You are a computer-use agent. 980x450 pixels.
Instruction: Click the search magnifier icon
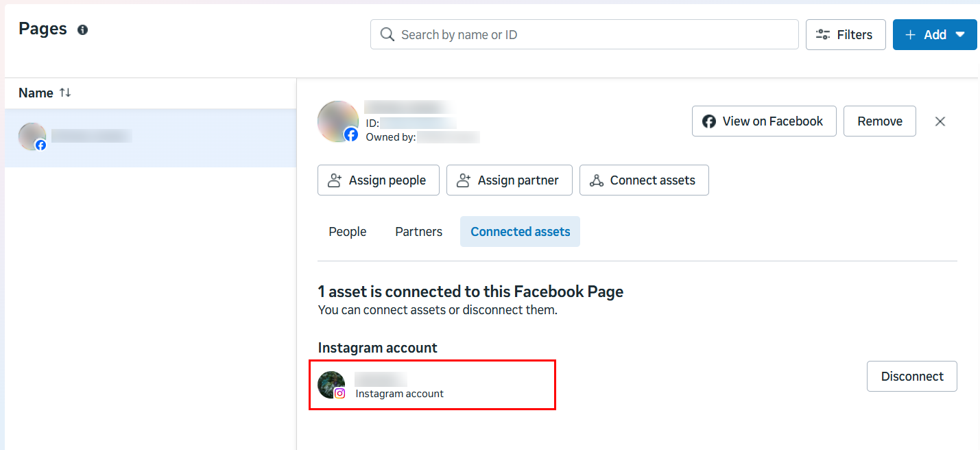(387, 34)
